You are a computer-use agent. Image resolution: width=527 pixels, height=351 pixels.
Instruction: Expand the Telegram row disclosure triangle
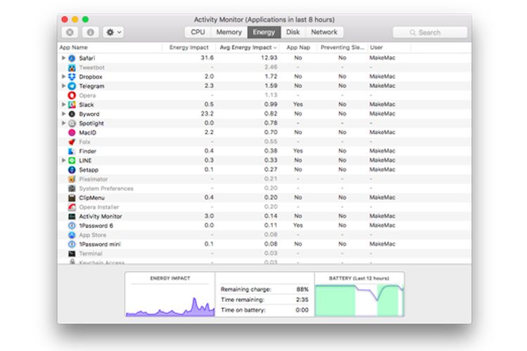tap(63, 86)
